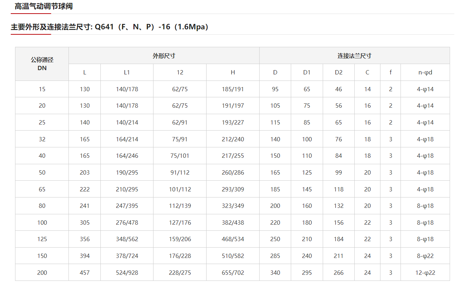Click the n-φd column header

tap(425, 72)
